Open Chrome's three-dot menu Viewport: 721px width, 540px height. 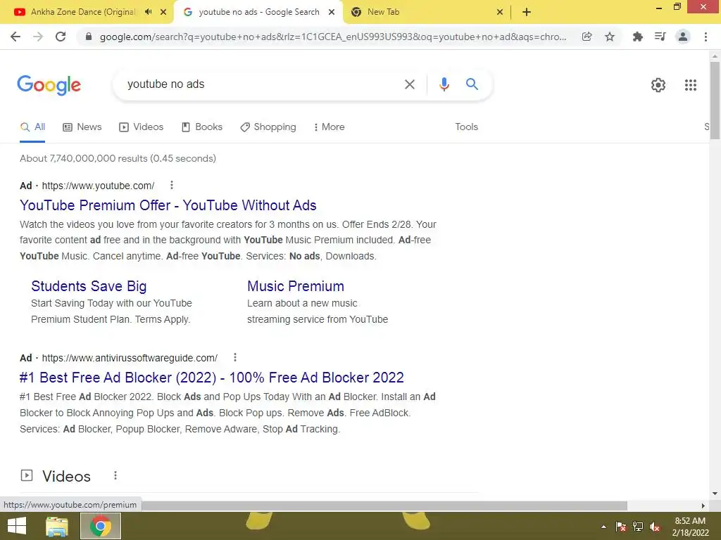click(706, 37)
